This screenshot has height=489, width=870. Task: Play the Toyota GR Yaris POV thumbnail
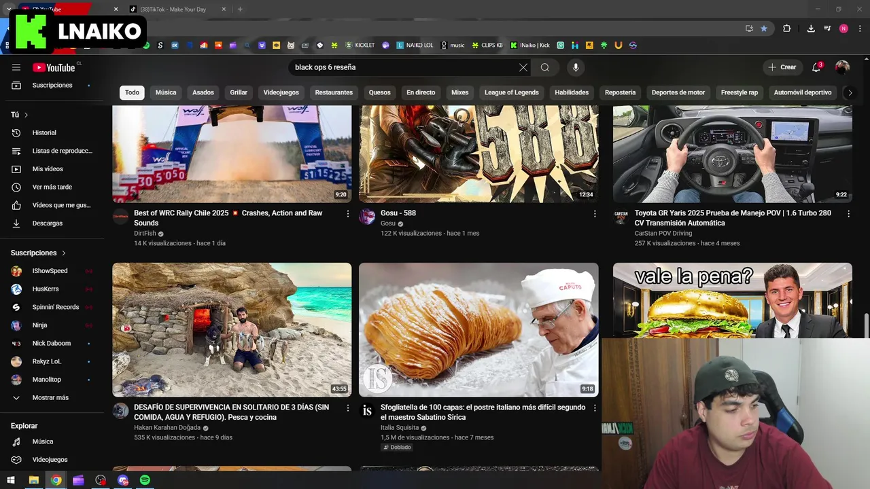tap(732, 154)
